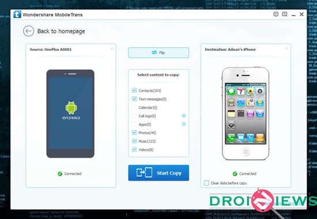Uncheck the Contacts(193) checkbox
Screen dimensions: 317x219
point(134,90)
